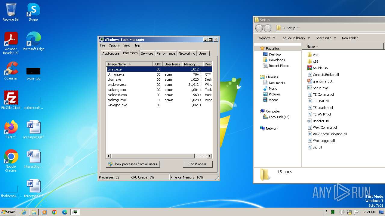Click the End Process button
Screen dimensions: 385x216
(x=197, y=164)
